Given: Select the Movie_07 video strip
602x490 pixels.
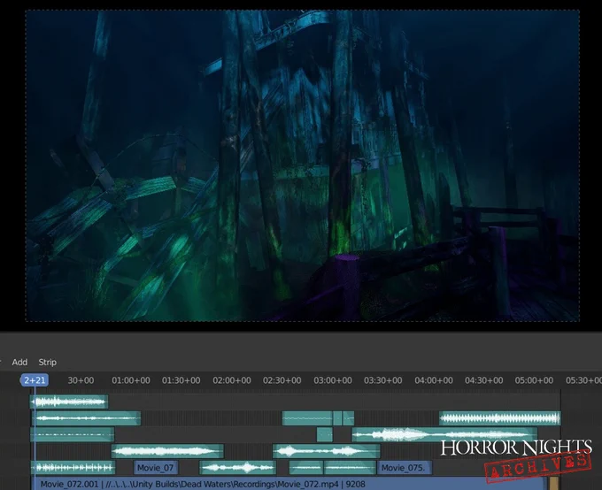Looking at the screenshot, I should [x=156, y=468].
